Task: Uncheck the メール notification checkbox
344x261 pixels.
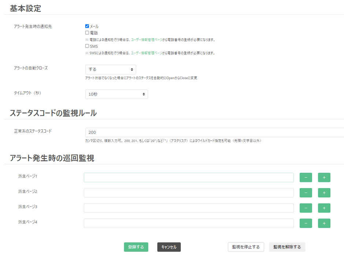Action: [x=87, y=26]
